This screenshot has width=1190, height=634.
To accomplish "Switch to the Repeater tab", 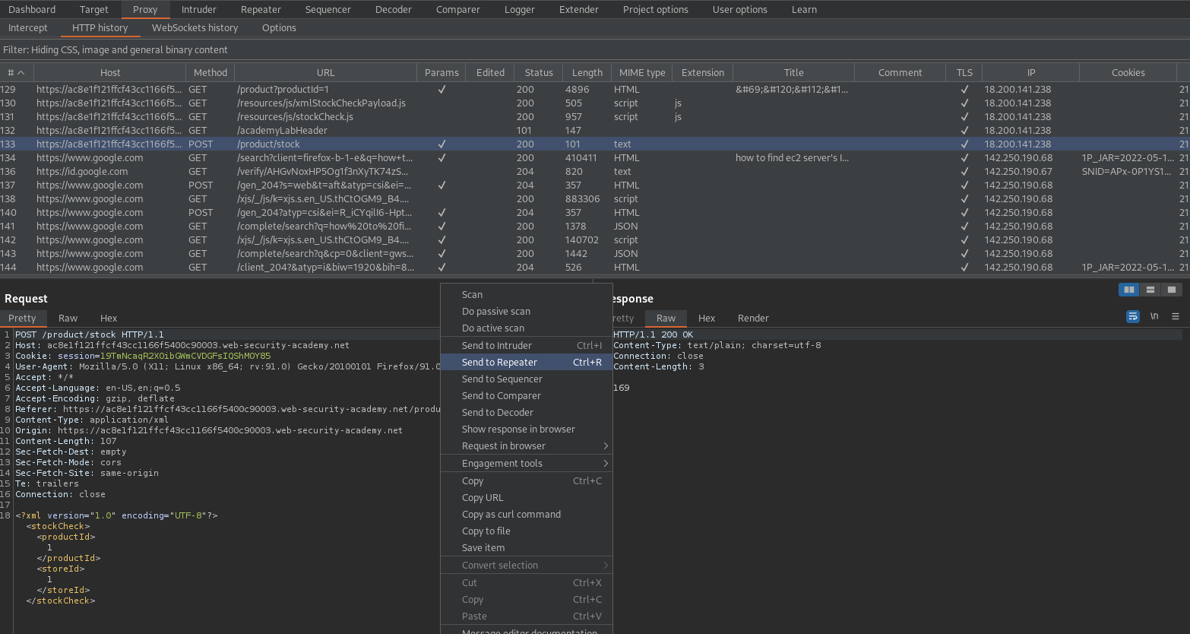I will coord(261,9).
